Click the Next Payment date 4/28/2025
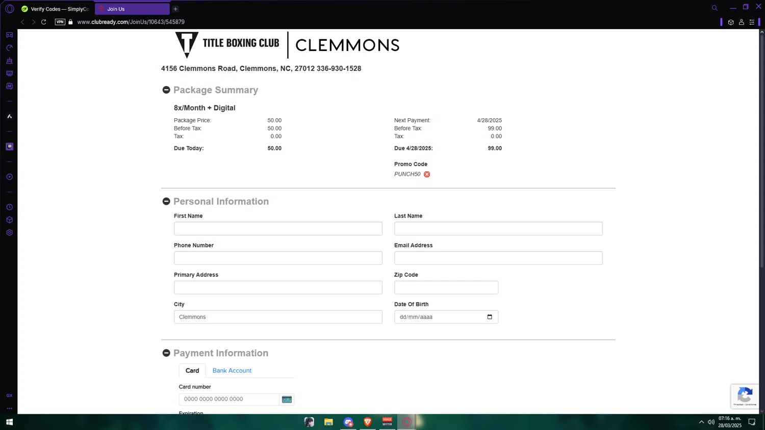Image resolution: width=765 pixels, height=430 pixels. click(x=489, y=120)
